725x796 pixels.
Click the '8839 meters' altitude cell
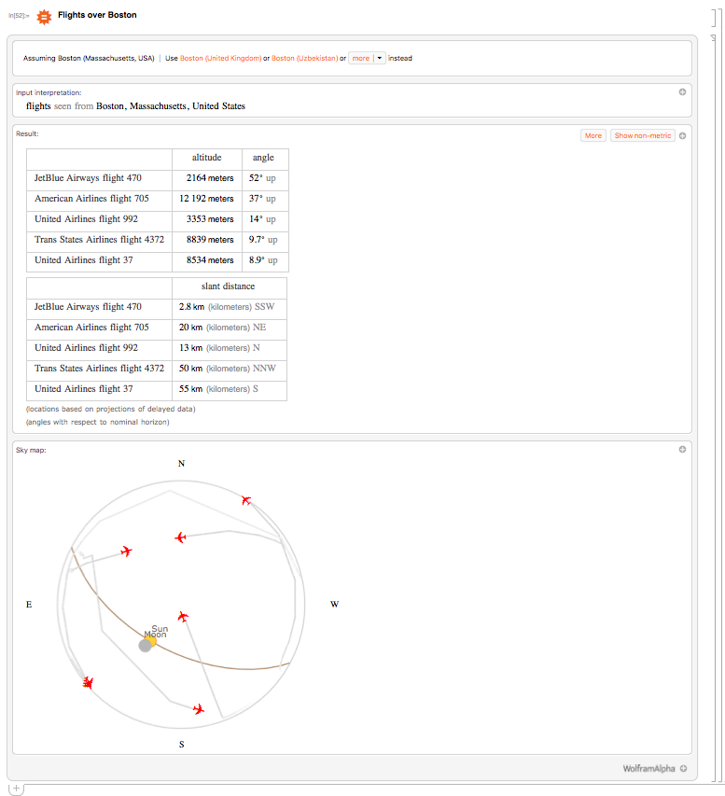pos(210,240)
